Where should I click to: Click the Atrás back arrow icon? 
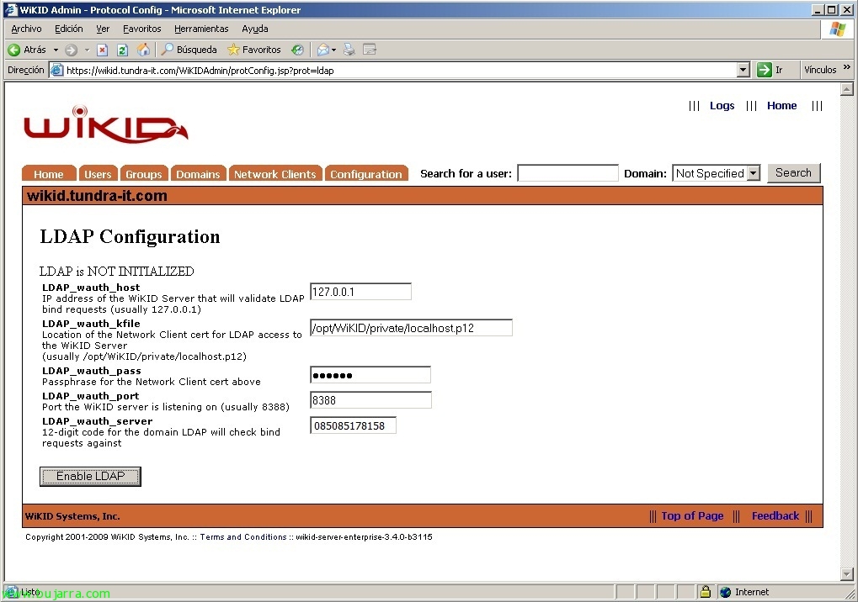point(14,50)
